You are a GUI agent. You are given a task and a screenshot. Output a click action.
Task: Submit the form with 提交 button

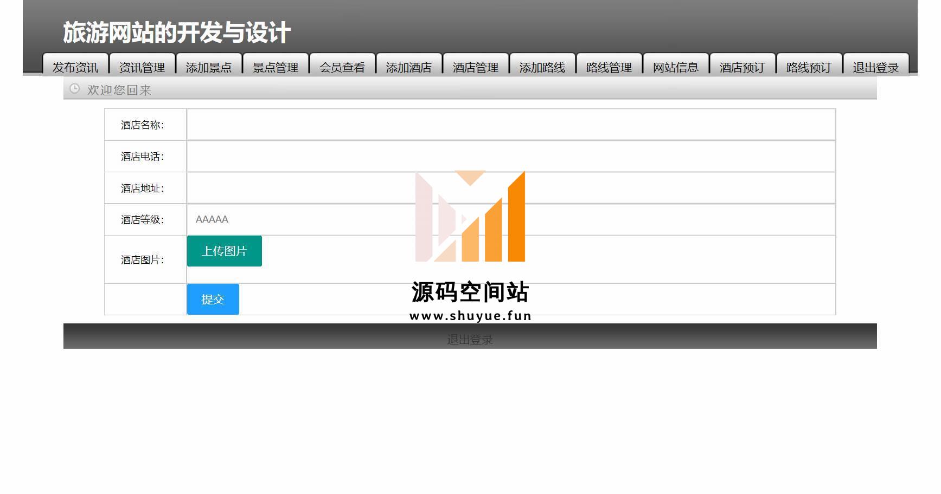point(213,299)
